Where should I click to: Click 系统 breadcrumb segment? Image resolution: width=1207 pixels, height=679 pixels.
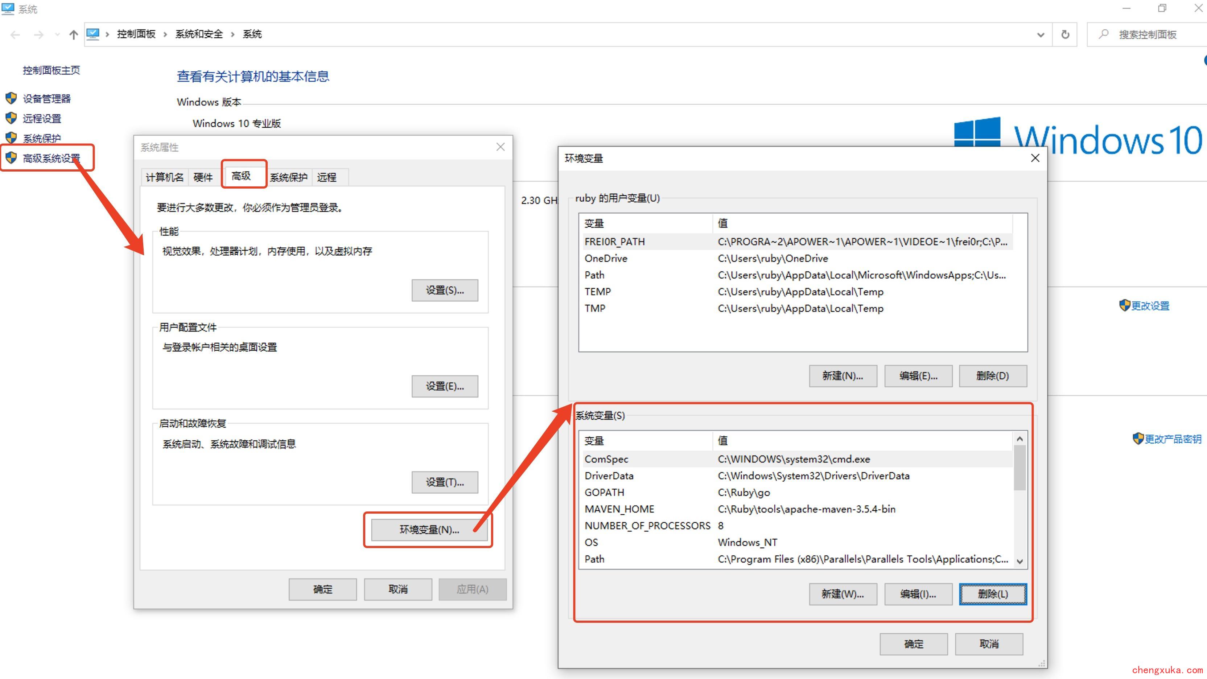point(252,34)
